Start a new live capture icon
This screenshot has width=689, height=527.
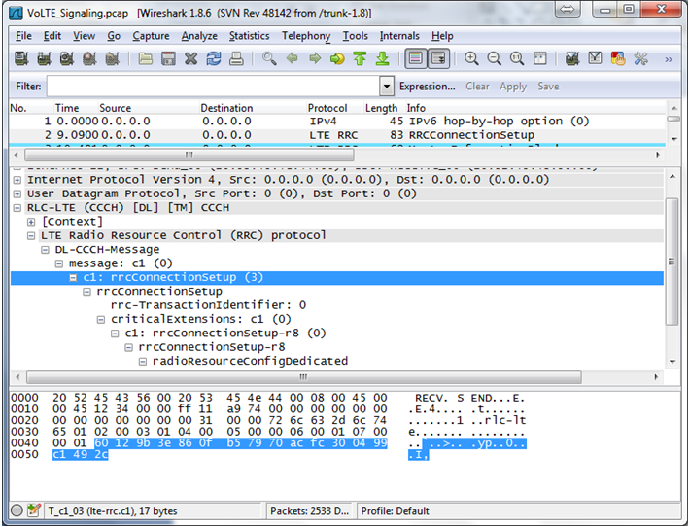click(67, 58)
